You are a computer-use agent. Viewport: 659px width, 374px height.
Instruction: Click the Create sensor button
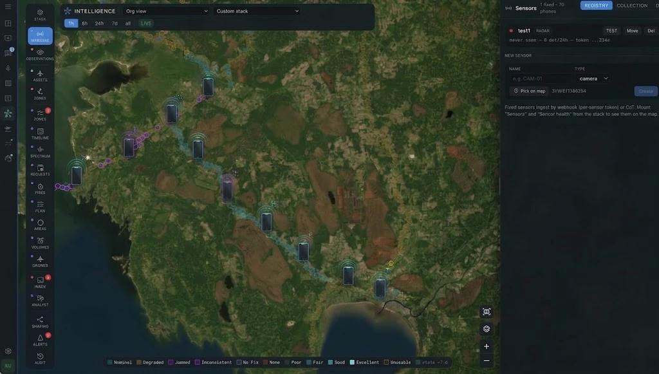pos(646,91)
